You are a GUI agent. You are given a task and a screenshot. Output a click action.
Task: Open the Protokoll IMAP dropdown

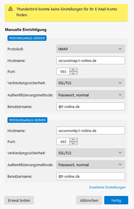pyautogui.click(x=91, y=49)
